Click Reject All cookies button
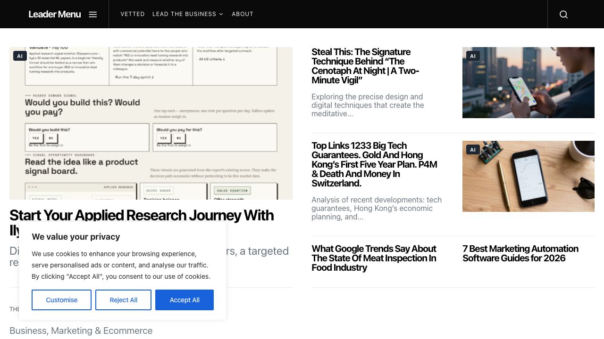604x339 pixels. pyautogui.click(x=123, y=300)
